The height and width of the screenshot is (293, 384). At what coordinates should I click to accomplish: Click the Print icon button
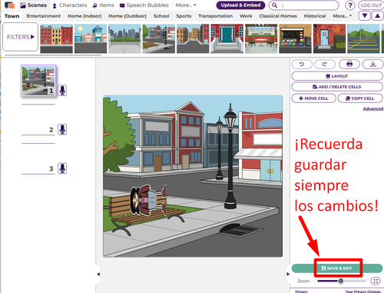coord(349,64)
